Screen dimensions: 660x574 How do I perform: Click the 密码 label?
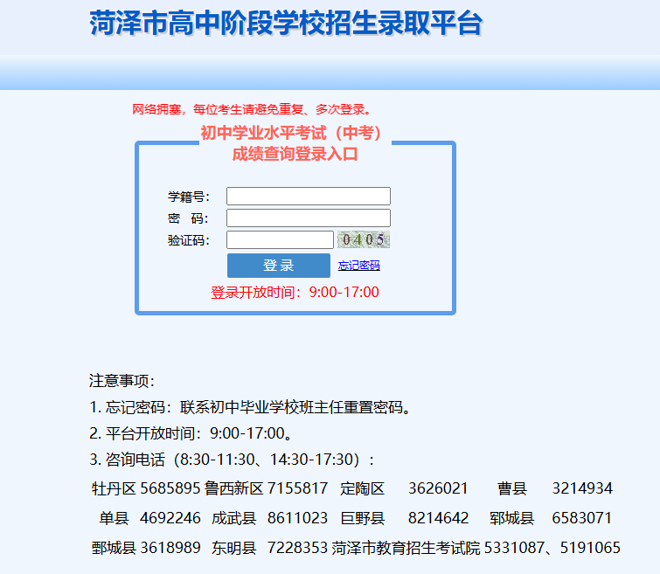coord(188,218)
